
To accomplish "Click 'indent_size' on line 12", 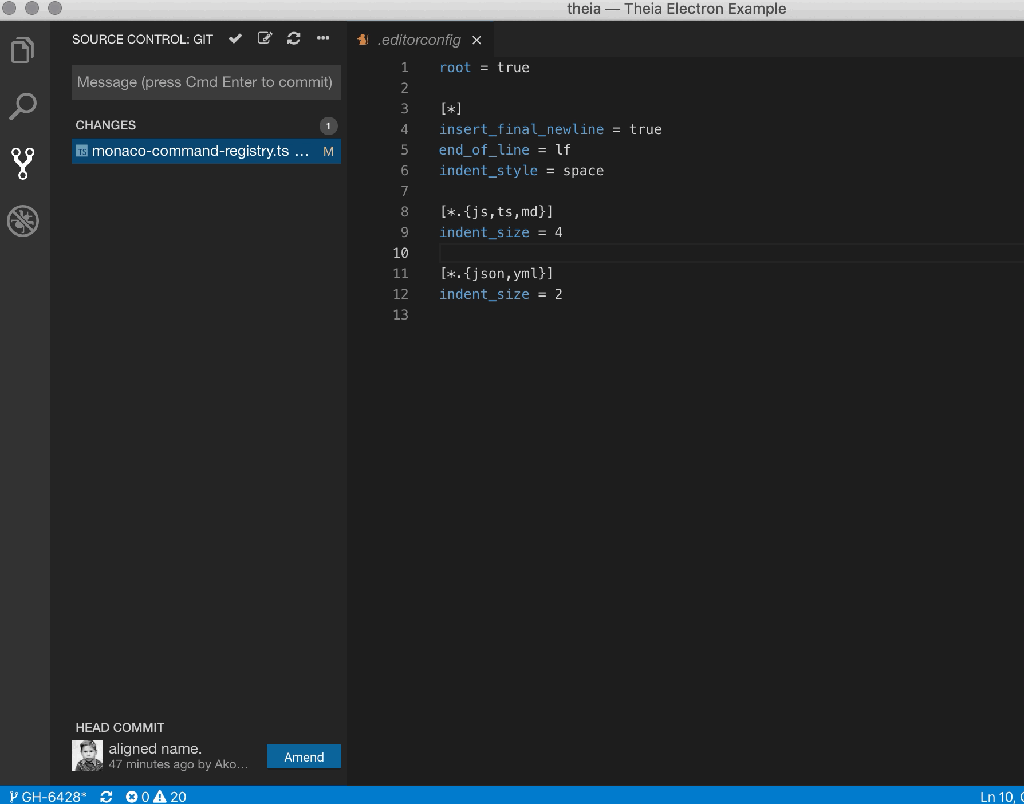I will (x=484, y=294).
